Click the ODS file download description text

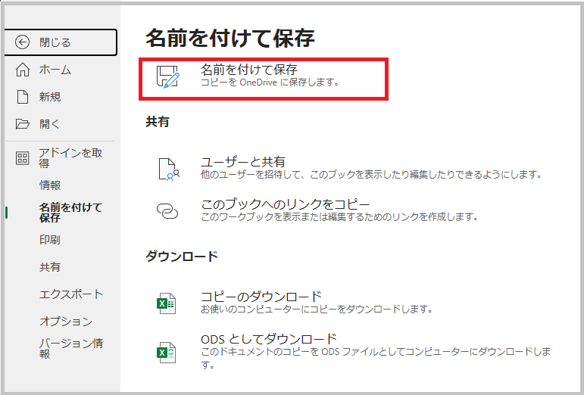376,358
